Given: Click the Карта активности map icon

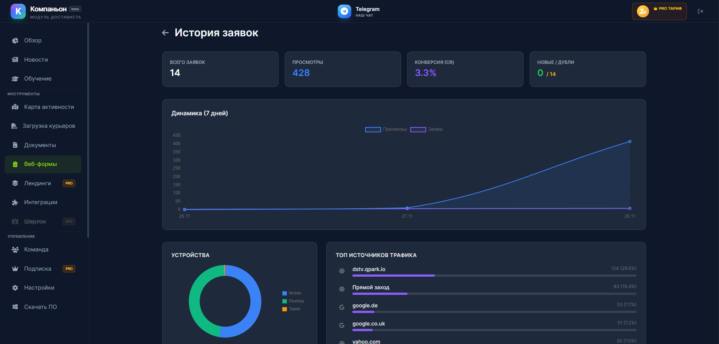Looking at the screenshot, I should (15, 107).
